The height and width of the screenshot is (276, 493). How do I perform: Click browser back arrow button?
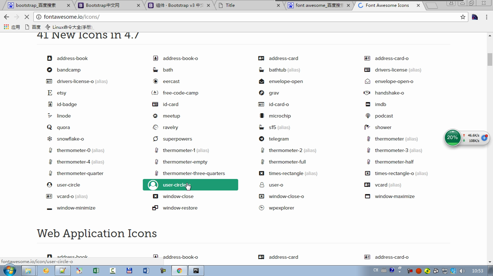tap(6, 17)
